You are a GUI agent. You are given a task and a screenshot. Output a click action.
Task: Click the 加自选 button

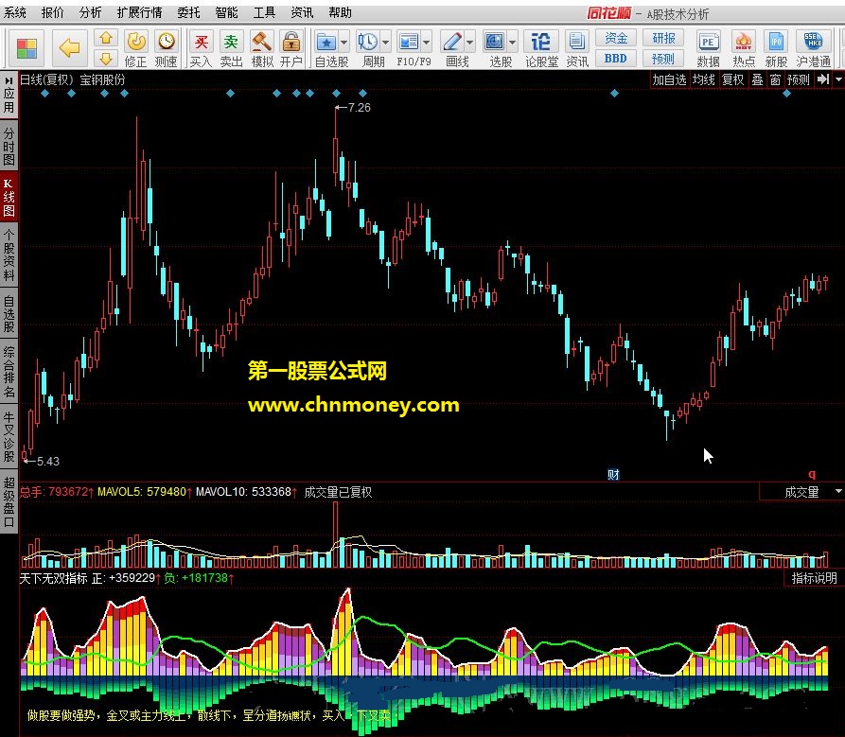click(669, 79)
